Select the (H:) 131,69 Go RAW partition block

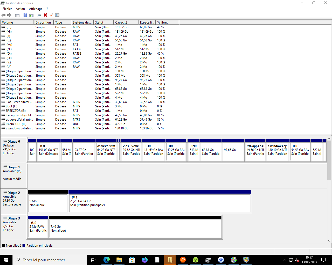(154, 150)
